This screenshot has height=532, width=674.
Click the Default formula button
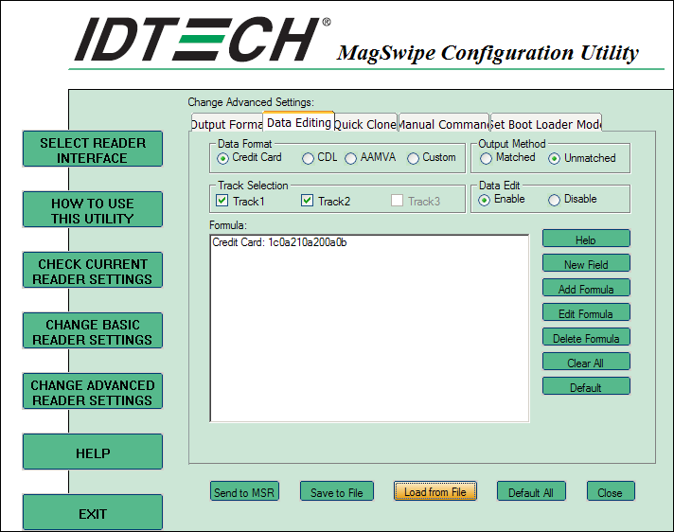point(586,386)
